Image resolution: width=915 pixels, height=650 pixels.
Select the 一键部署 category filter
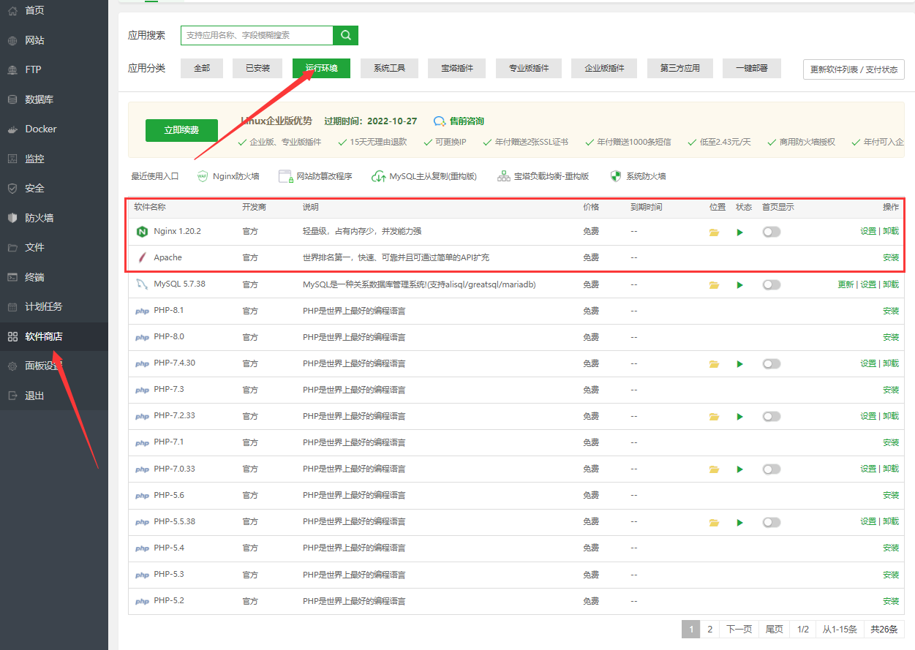tap(752, 68)
